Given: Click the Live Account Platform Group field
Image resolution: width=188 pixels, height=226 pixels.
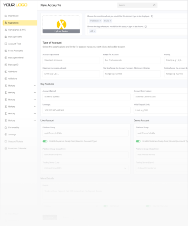Looking at the screenshot, I should (x=85, y=133).
